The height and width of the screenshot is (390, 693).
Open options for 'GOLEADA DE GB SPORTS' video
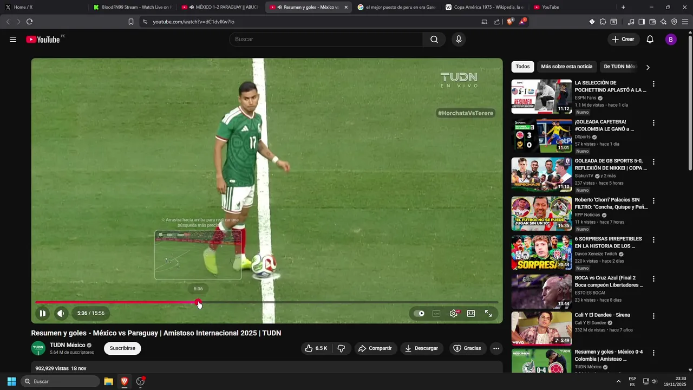653,162
